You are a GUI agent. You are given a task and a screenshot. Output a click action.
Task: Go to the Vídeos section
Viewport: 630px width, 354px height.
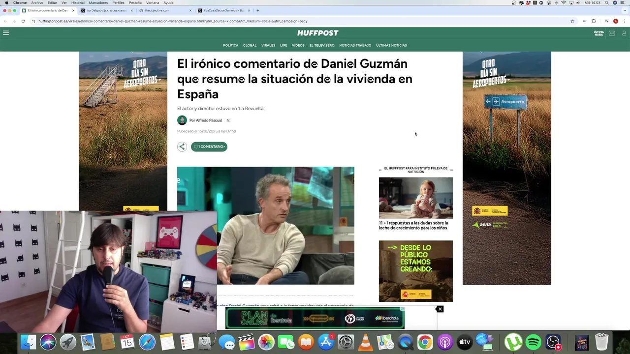click(x=298, y=45)
